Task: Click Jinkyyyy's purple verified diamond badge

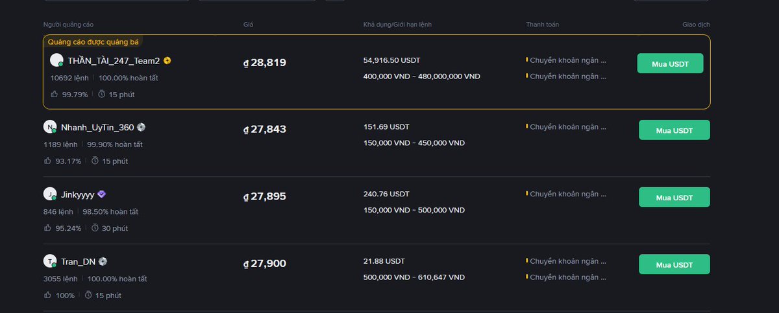Action: (101, 194)
